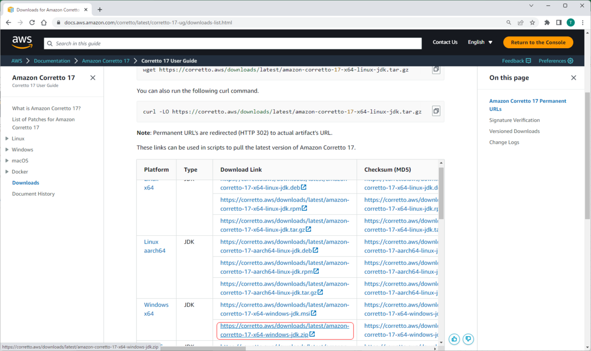
Task: Open checksum link for x64 windows jdk.msi
Action: pyautogui.click(x=401, y=309)
